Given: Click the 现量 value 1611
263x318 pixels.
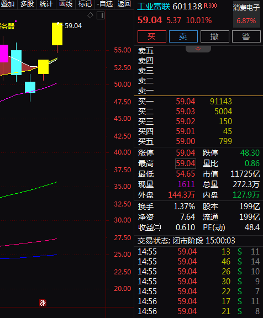Looking at the screenshot, I should tap(186, 184).
